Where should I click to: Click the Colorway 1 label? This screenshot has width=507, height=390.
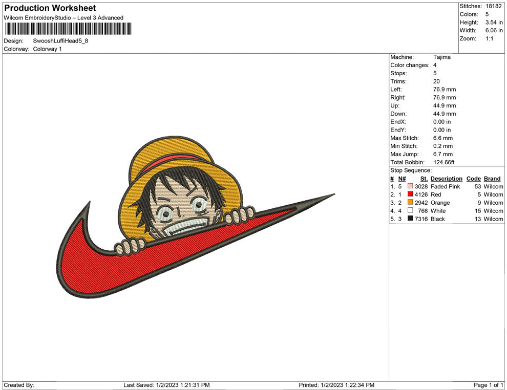[47, 49]
